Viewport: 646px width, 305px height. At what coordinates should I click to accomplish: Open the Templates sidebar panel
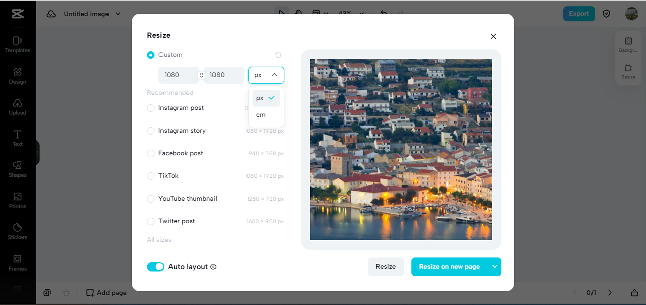[18, 44]
